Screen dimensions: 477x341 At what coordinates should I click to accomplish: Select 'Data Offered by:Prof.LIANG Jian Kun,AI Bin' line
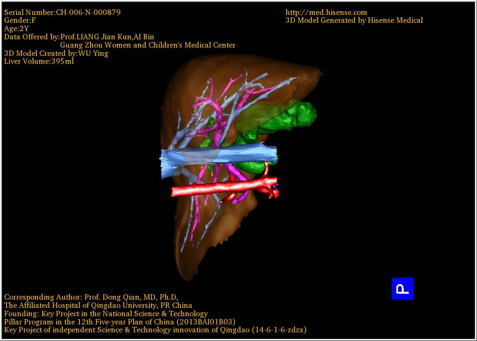pos(79,37)
